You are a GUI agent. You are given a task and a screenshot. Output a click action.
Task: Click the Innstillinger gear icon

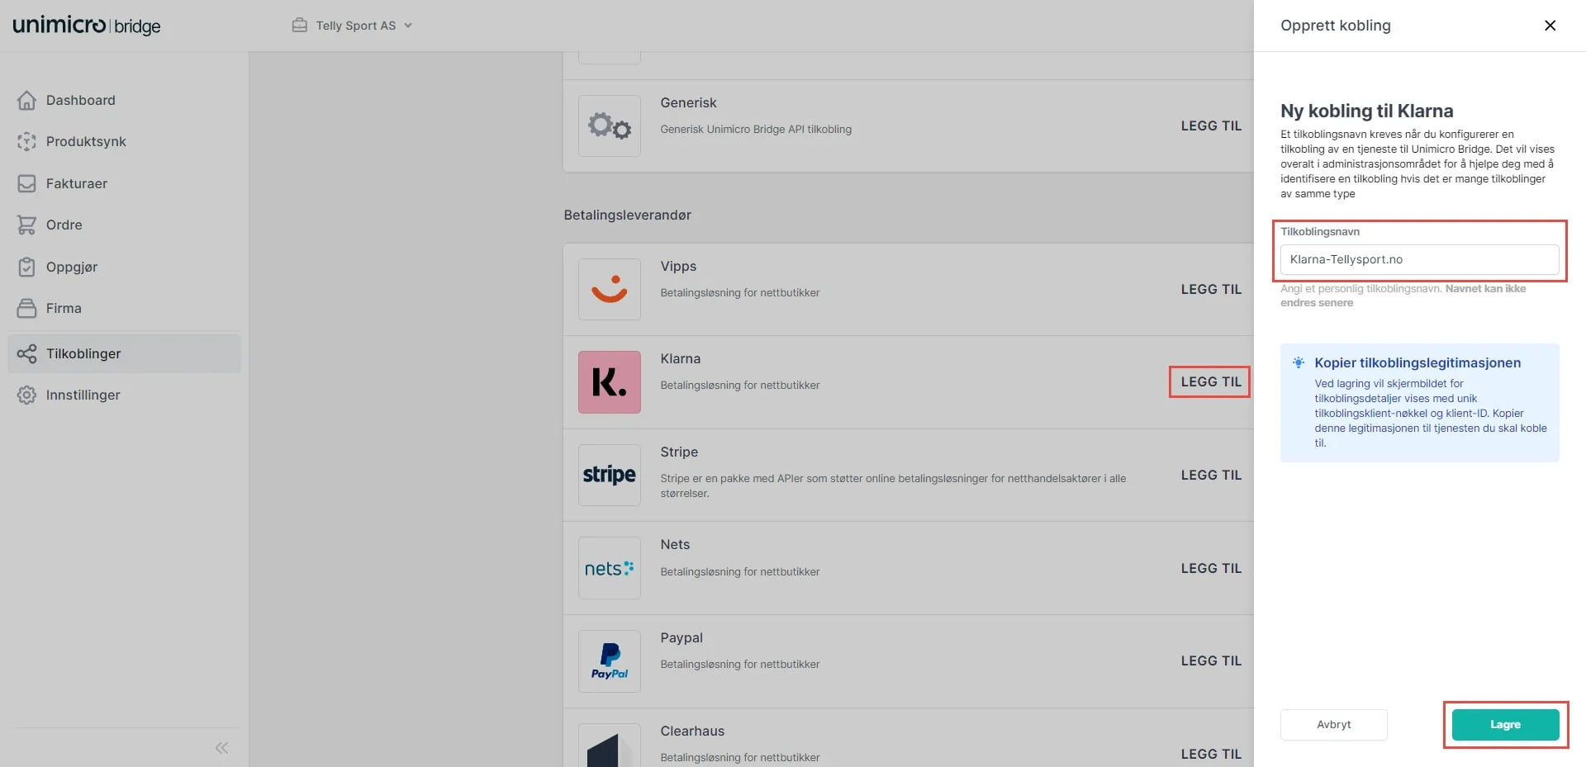(26, 395)
